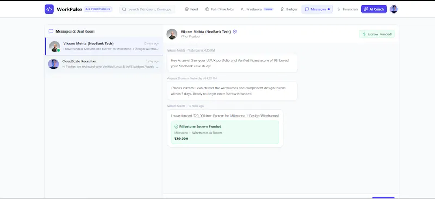Click the chat header name Vikram Mehta (NeoBank Tech)
Viewport: 435px width, 199px height.
pyautogui.click(x=206, y=32)
